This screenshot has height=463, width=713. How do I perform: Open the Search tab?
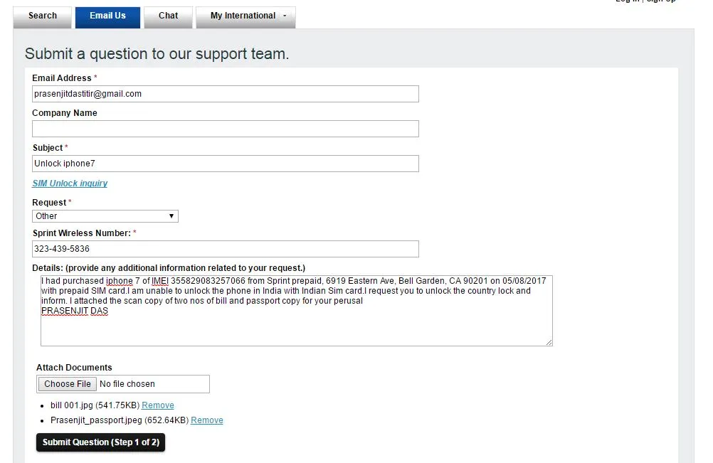43,16
